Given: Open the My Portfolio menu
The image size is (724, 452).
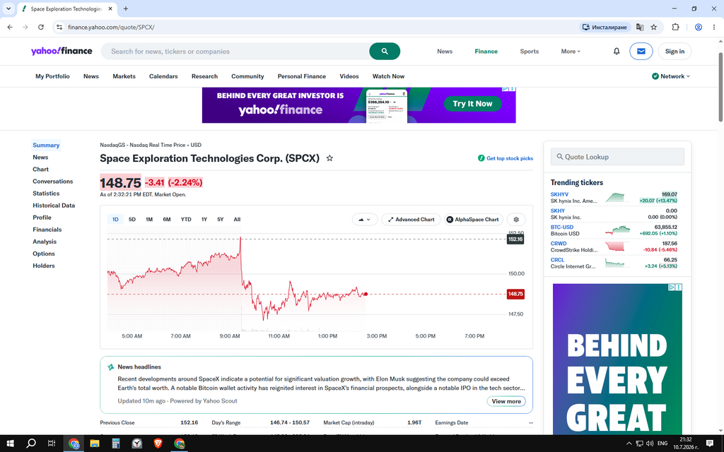Looking at the screenshot, I should (52, 76).
